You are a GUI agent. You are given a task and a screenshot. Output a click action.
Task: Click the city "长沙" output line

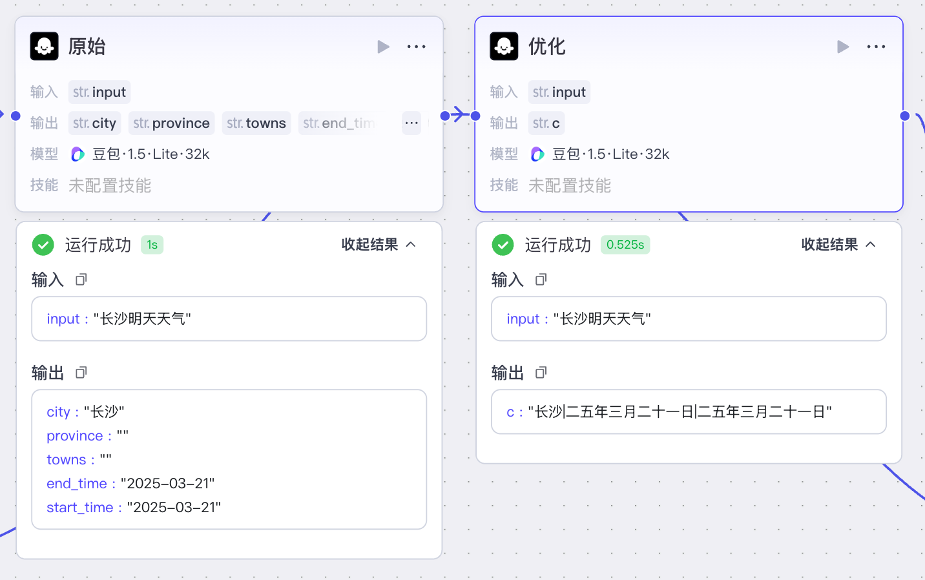(x=85, y=412)
